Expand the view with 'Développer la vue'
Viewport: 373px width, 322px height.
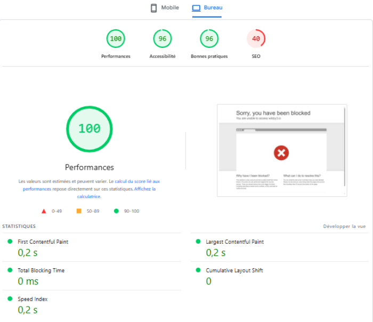click(x=344, y=226)
